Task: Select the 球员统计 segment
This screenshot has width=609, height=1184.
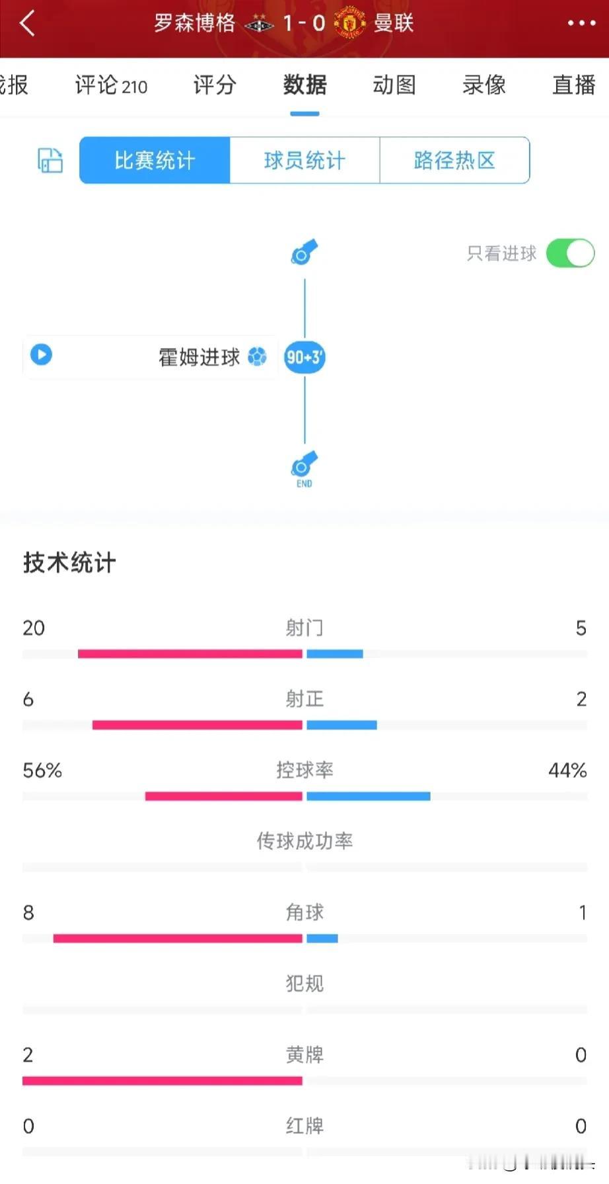Action: pyautogui.click(x=304, y=160)
